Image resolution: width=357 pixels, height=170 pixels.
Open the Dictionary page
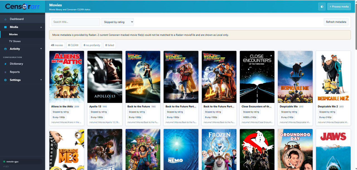22,64
